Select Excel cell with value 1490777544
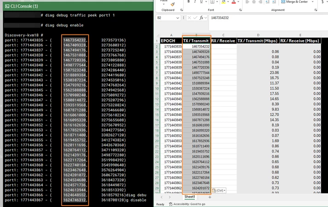328x207 pixels. click(196, 73)
